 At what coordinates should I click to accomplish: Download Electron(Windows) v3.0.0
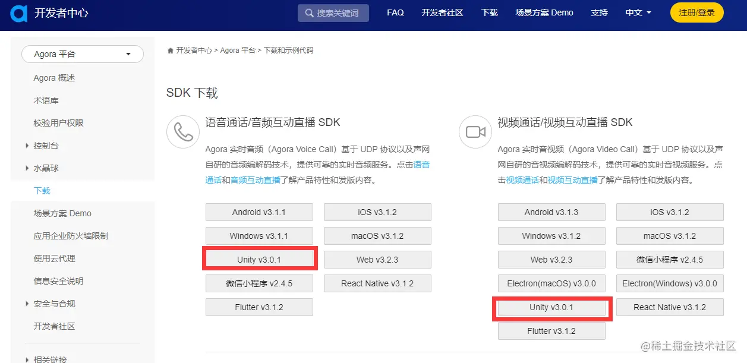(670, 283)
